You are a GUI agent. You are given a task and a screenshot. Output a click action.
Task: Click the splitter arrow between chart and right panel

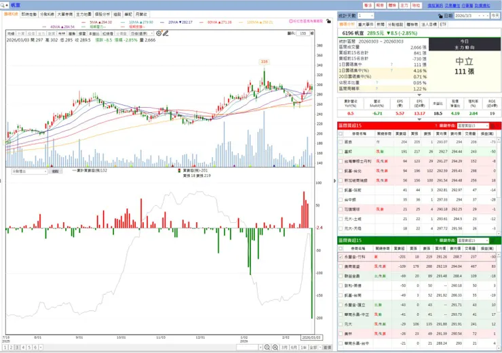click(x=335, y=181)
